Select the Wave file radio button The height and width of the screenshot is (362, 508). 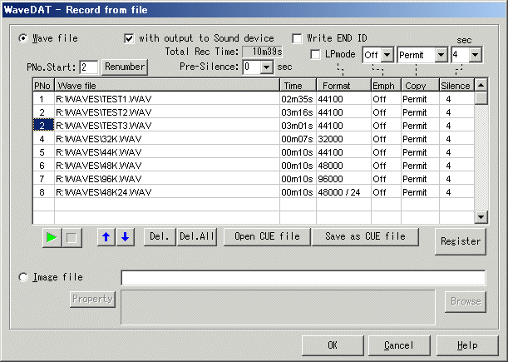(23, 38)
